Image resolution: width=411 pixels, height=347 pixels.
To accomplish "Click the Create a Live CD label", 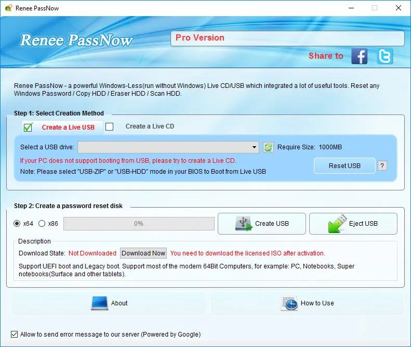I will (x=150, y=126).
